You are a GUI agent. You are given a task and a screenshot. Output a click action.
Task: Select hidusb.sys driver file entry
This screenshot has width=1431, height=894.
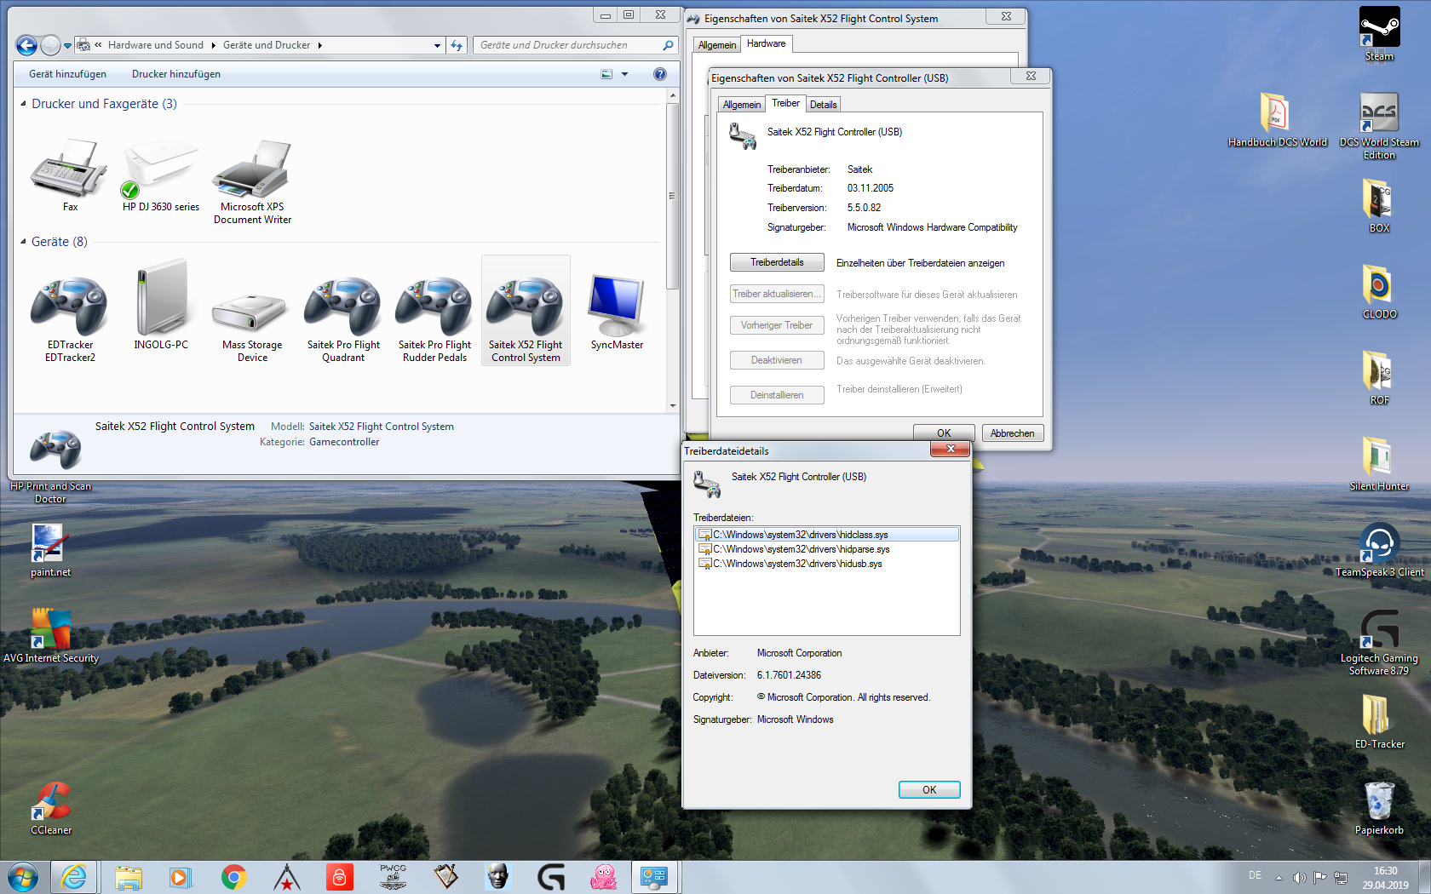coord(826,564)
